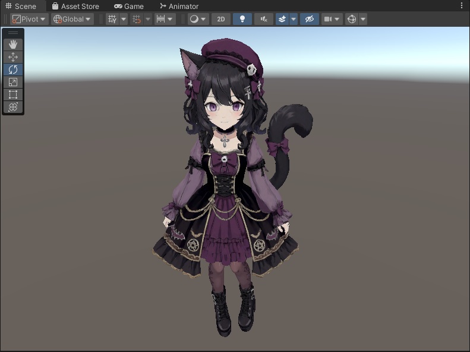Expand the Gizmos dropdown arrow
470x352 pixels.
click(363, 19)
